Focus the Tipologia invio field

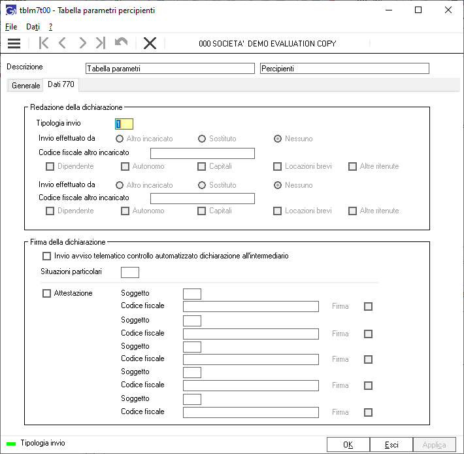tap(124, 124)
